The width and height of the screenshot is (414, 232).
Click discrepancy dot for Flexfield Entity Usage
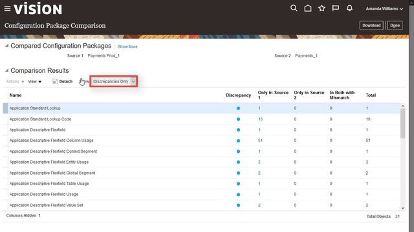[238, 162]
